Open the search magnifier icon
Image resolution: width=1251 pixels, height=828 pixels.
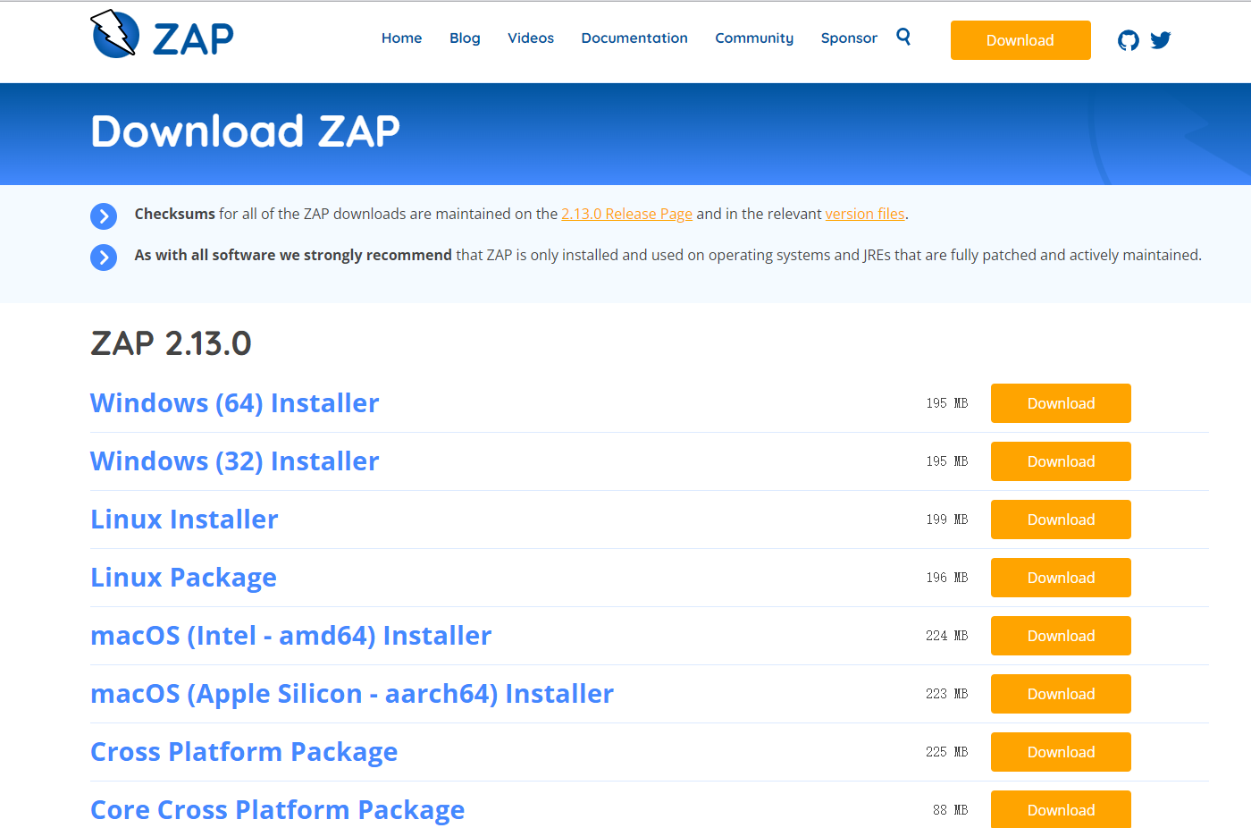pyautogui.click(x=903, y=37)
